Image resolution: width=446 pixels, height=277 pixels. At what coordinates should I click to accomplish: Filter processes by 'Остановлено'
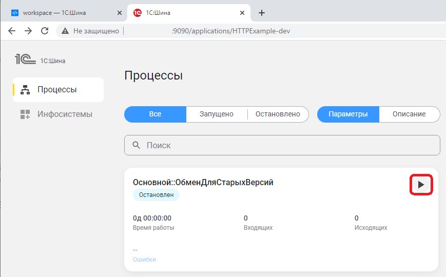277,114
